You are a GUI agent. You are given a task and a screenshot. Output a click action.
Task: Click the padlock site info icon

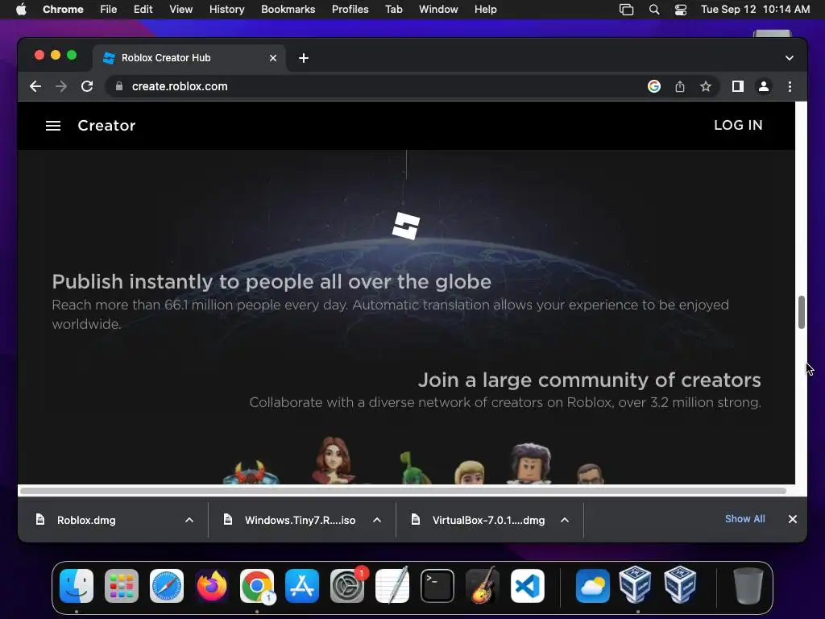(119, 86)
